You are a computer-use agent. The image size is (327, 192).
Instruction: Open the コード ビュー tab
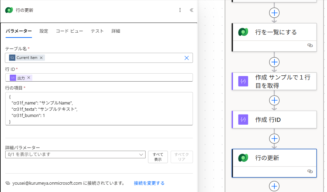click(69, 31)
